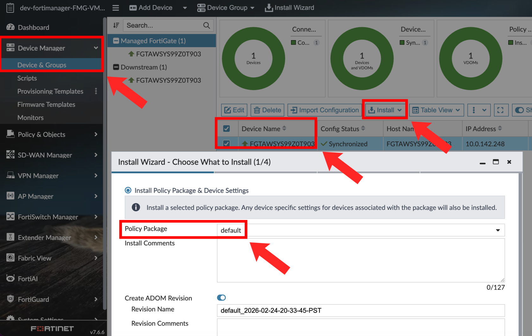Toggle the select-all checkbox in table header
Screen dimensions: 532x336
pos(226,129)
